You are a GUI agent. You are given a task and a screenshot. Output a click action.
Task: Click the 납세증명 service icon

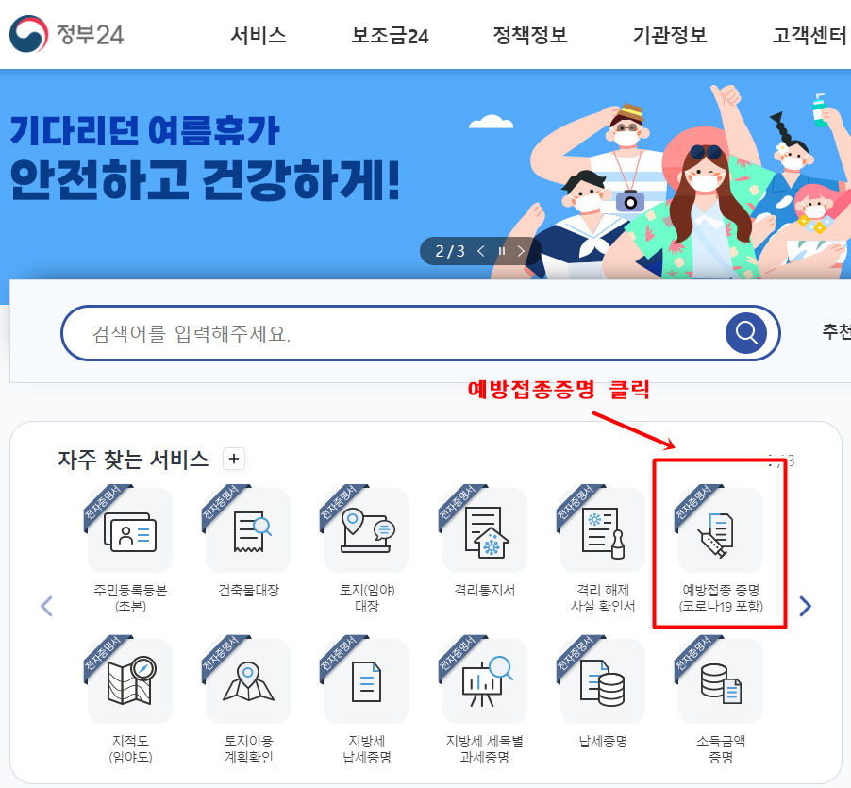point(603,681)
